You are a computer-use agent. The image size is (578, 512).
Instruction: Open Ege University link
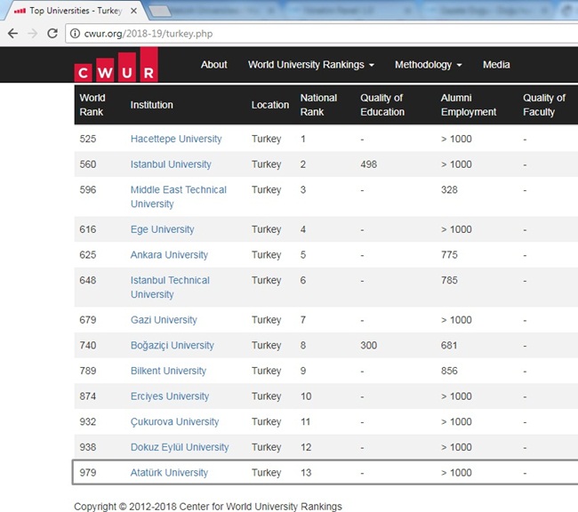[x=162, y=229]
